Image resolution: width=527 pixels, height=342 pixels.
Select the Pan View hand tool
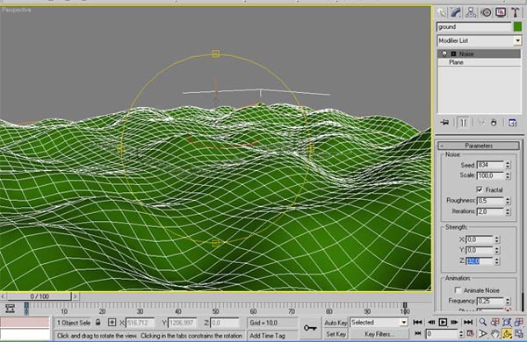click(x=495, y=333)
